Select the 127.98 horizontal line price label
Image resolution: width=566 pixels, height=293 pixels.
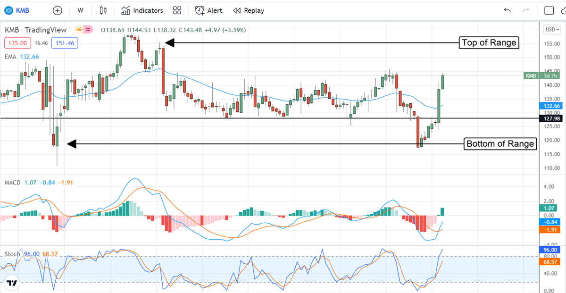pos(549,119)
